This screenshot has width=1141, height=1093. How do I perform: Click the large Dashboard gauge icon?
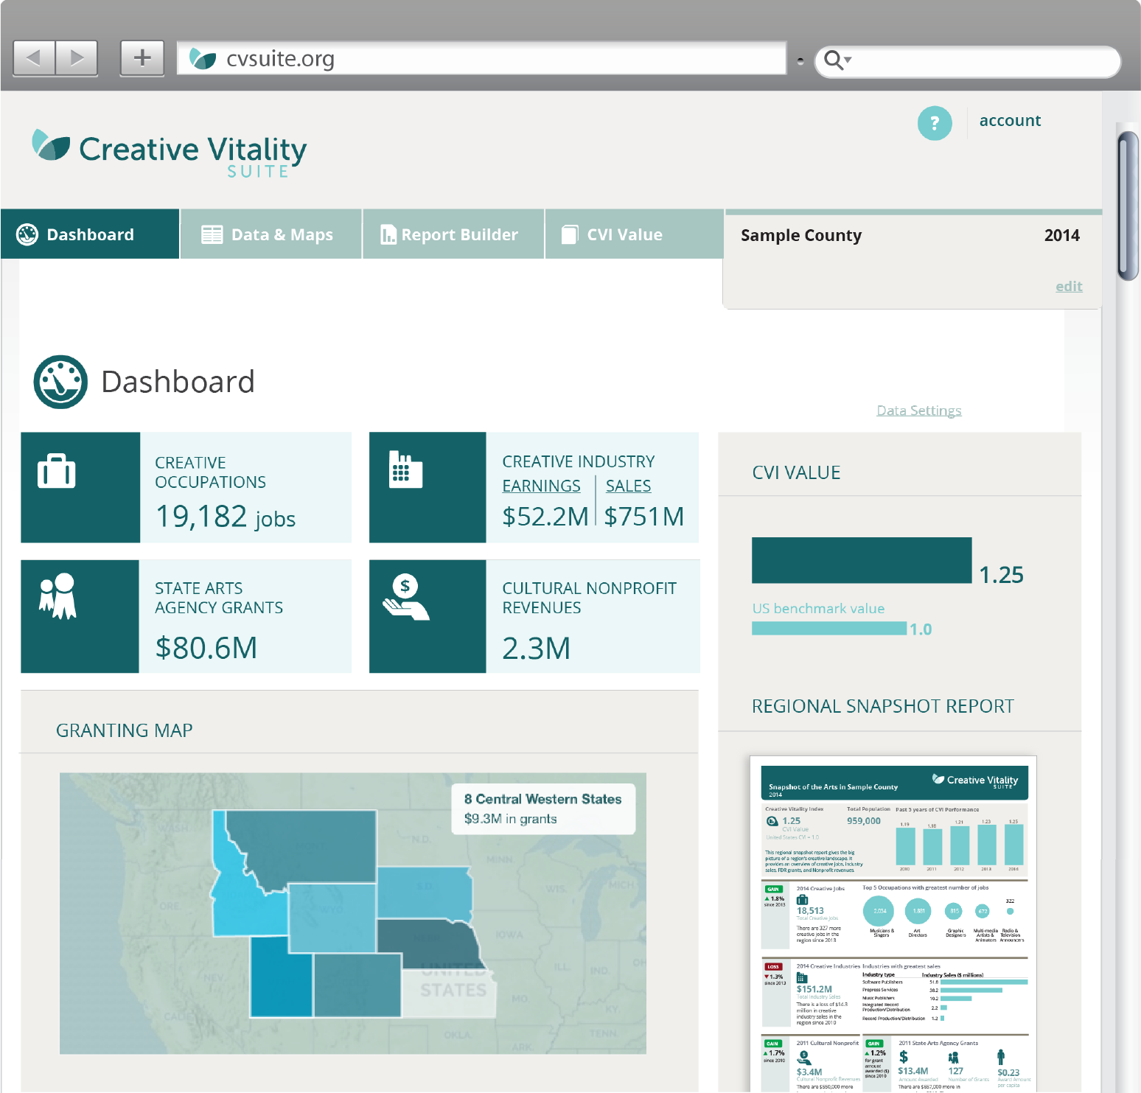[60, 382]
